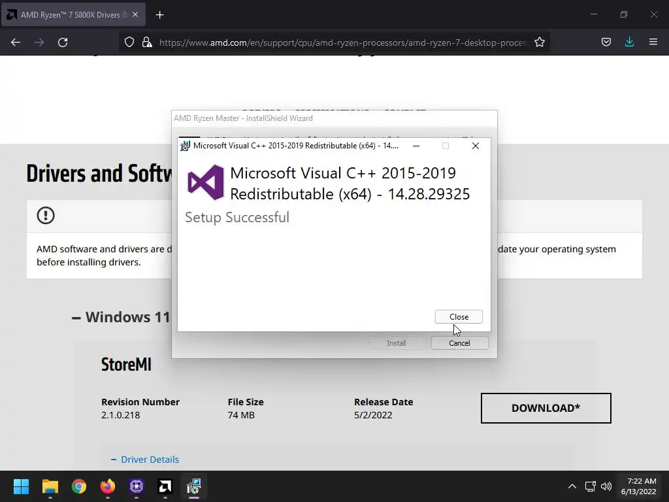The width and height of the screenshot is (669, 502).
Task: Reload the current page
Action: point(63,42)
